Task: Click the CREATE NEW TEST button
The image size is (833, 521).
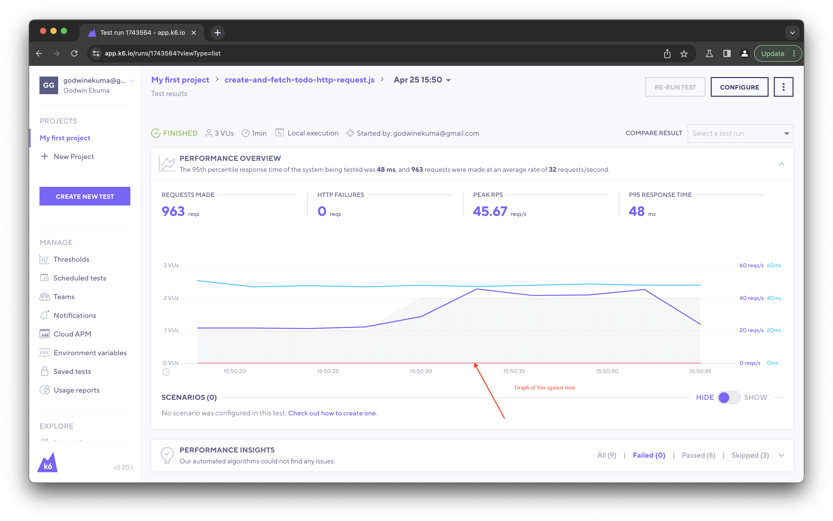Action: [85, 196]
